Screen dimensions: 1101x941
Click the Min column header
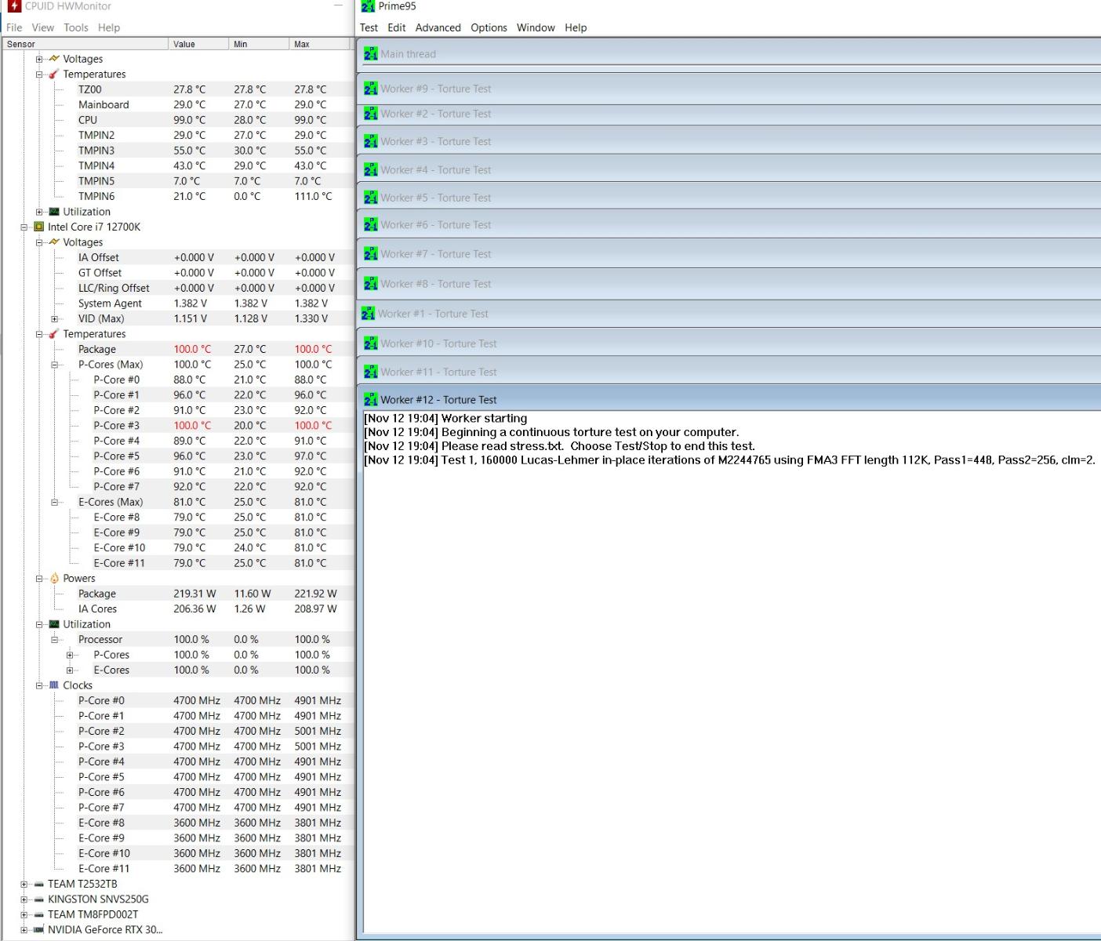(x=259, y=44)
